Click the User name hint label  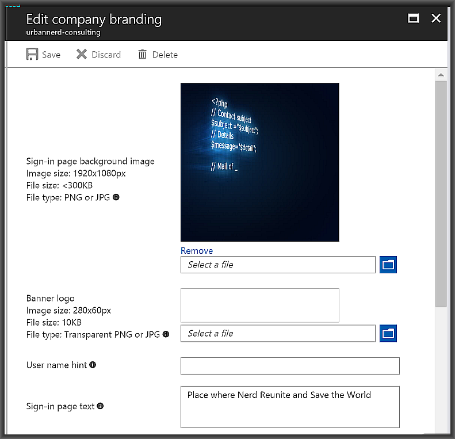coord(56,365)
